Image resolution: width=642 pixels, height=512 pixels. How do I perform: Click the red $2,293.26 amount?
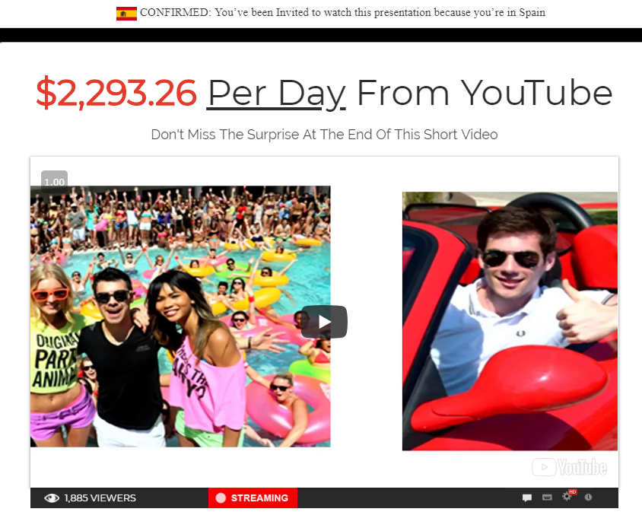116,93
